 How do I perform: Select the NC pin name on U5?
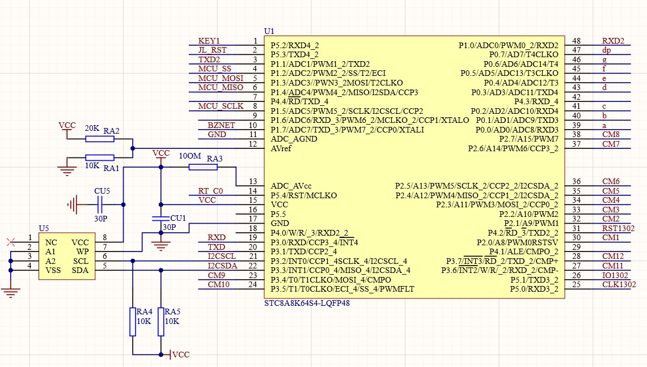(51, 242)
